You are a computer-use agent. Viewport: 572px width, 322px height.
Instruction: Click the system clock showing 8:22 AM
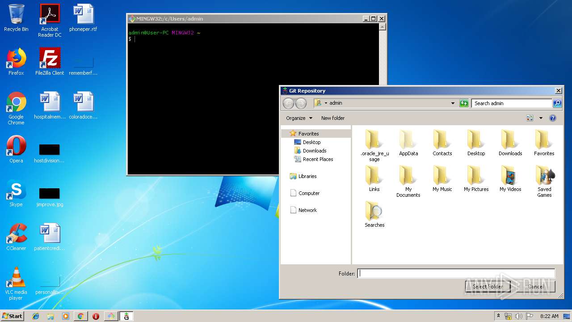[549, 316]
